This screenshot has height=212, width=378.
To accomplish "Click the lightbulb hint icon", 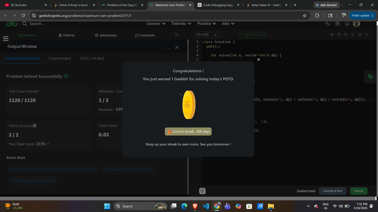I will pos(202,191).
